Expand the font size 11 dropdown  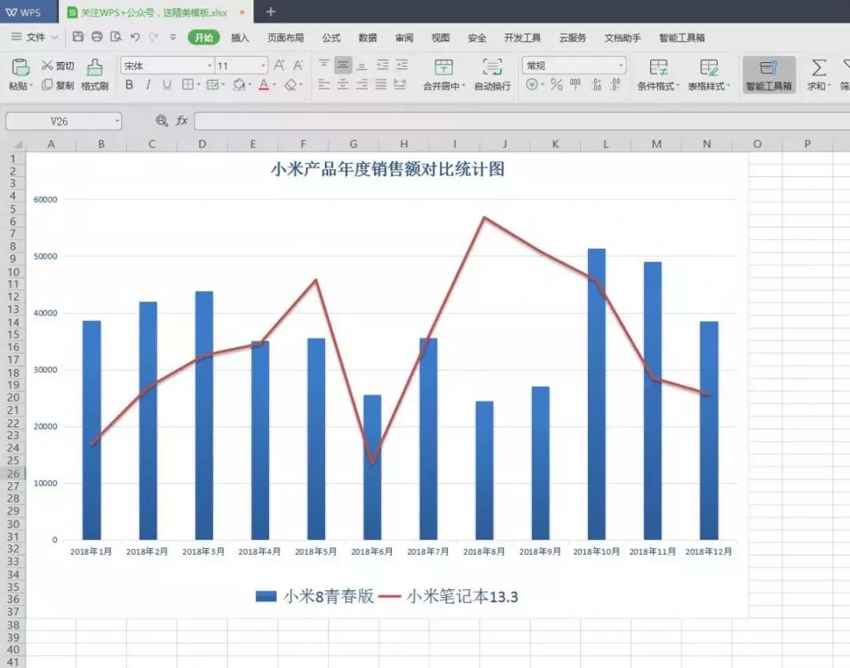261,65
